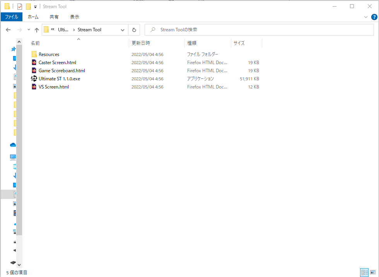Go back with the left arrow
Image resolution: width=379 pixels, height=277 pixels.
pos(8,30)
